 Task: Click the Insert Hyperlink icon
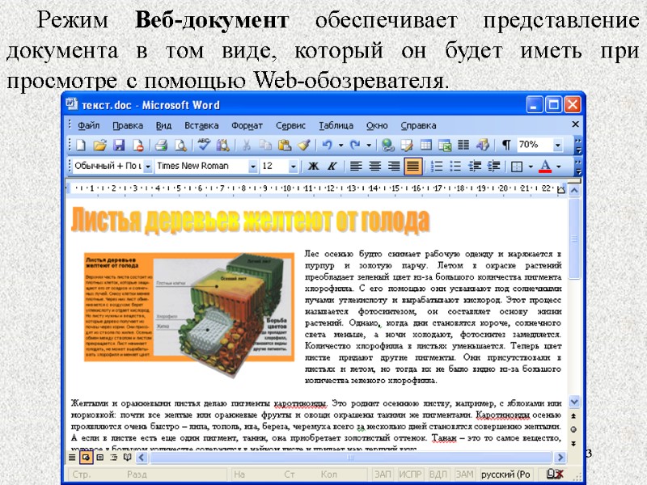387,145
